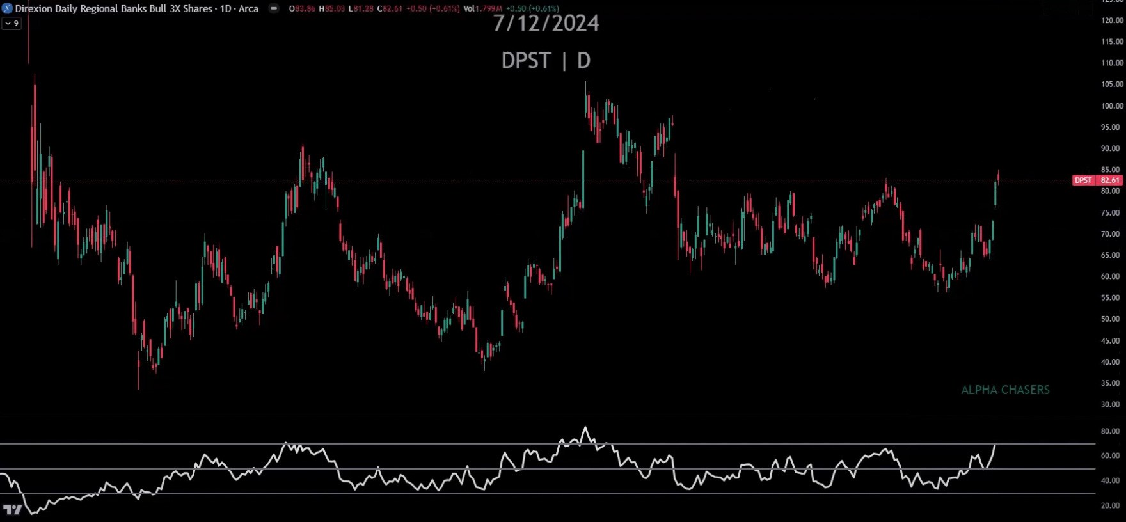Image resolution: width=1126 pixels, height=522 pixels.
Task: Click the low value L81.28
Action: click(x=361, y=8)
